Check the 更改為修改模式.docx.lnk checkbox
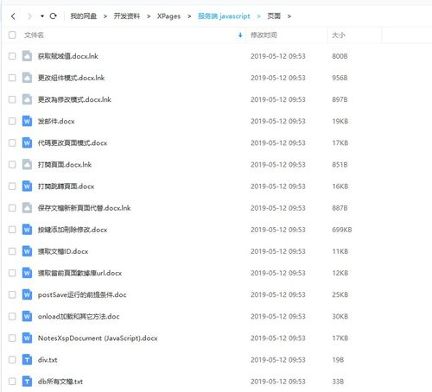 [x=12, y=99]
